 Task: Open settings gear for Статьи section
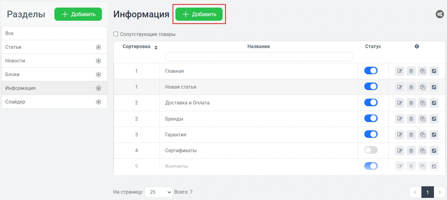[98, 47]
